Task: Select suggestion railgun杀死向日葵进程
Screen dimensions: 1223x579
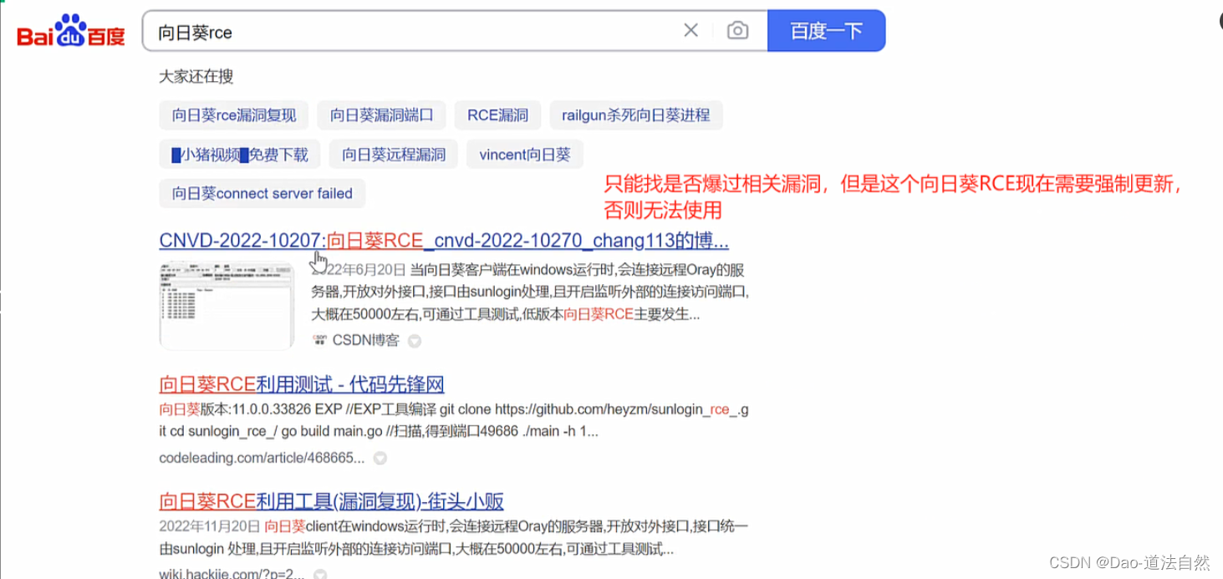Action: point(635,115)
